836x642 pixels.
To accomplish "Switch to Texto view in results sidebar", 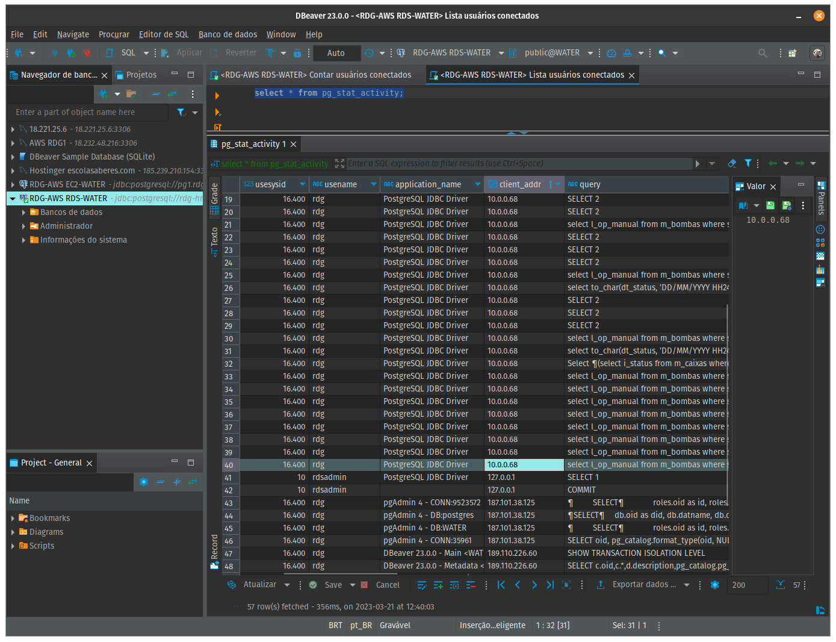I will 214,238.
